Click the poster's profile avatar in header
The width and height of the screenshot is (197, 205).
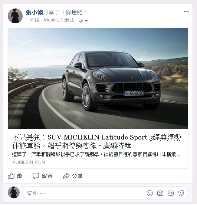15,16
